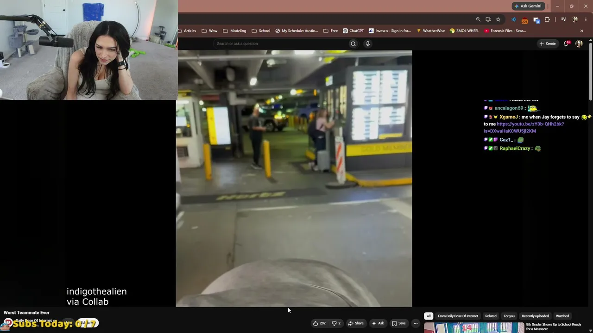
Task: Click the Ask button below the video
Action: point(378,323)
